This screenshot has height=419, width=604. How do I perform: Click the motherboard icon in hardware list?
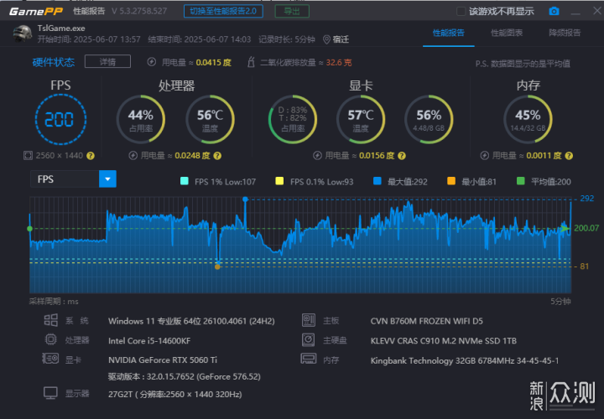[x=309, y=320]
